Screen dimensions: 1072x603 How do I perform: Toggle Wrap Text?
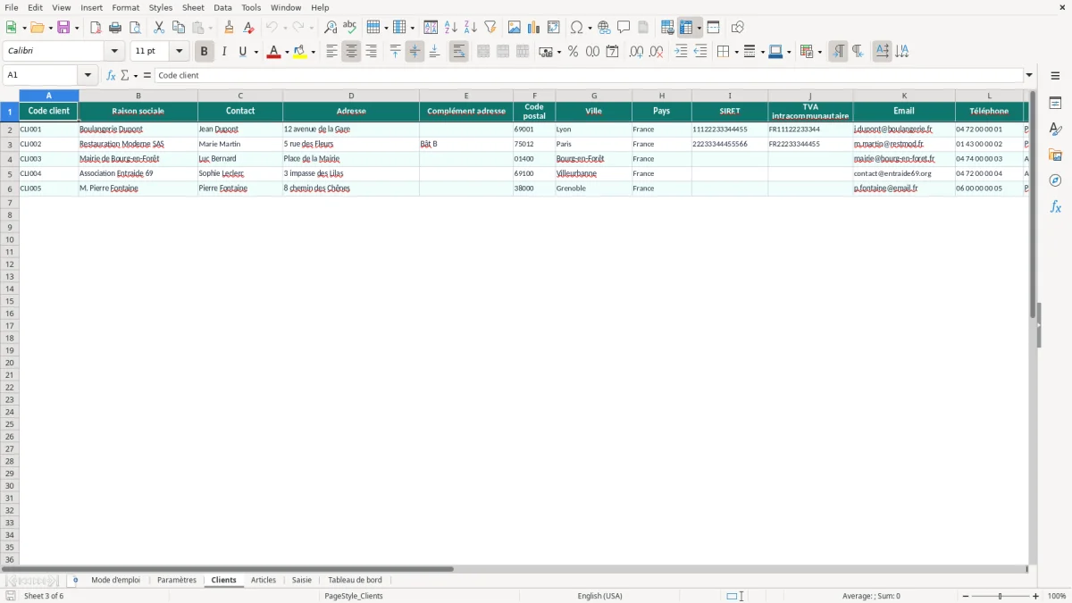click(x=458, y=52)
